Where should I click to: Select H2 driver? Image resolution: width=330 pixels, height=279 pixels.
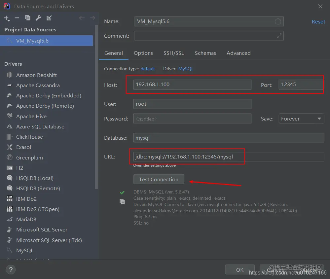[x=19, y=168]
